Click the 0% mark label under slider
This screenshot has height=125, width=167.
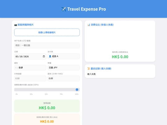16,94
